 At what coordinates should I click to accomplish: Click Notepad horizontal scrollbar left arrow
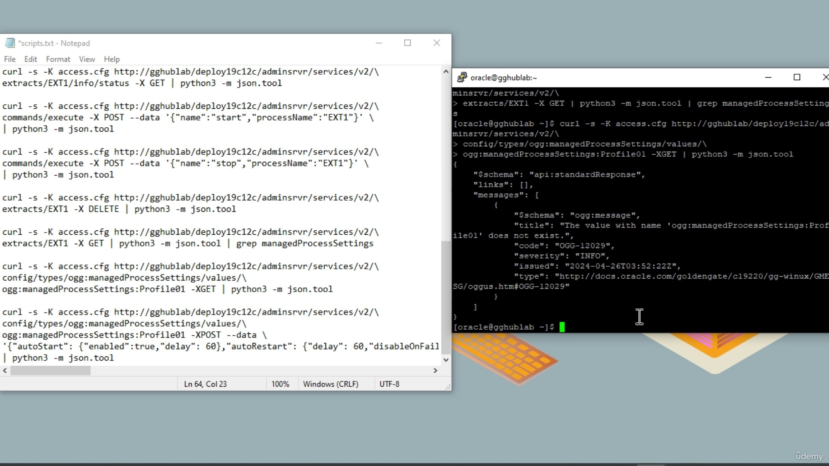[x=5, y=371]
